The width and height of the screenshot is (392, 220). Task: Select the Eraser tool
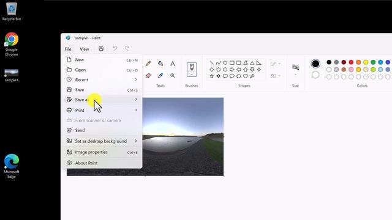[x=148, y=76]
